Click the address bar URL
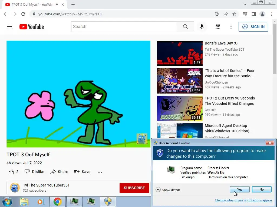This screenshot has width=277, height=207. [70, 14]
